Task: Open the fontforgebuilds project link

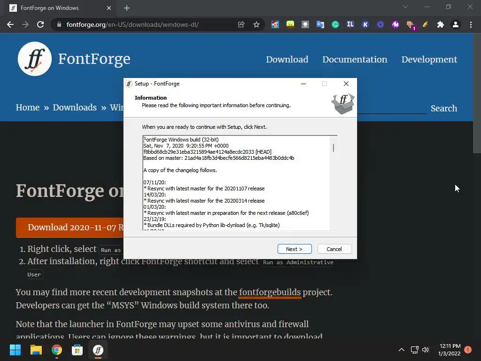Action: [x=270, y=292]
